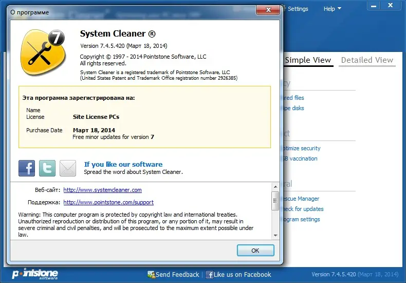Switch to the Detailed View tab
The image size is (406, 283).
click(x=367, y=60)
